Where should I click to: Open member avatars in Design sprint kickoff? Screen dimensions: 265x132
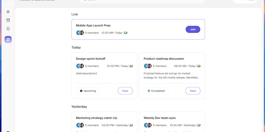point(80,66)
